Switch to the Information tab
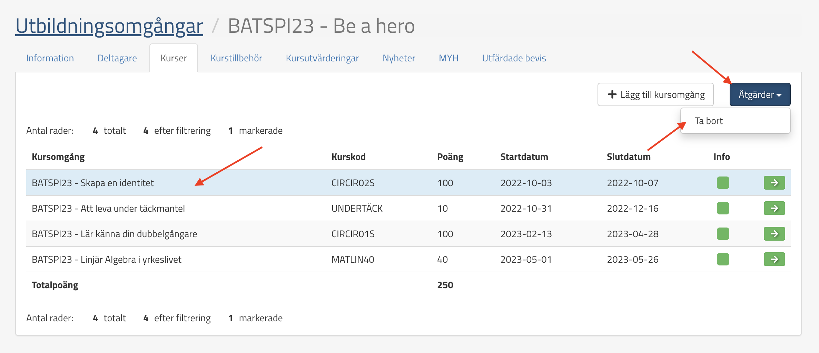Screen dimensions: 819x353 [50, 58]
